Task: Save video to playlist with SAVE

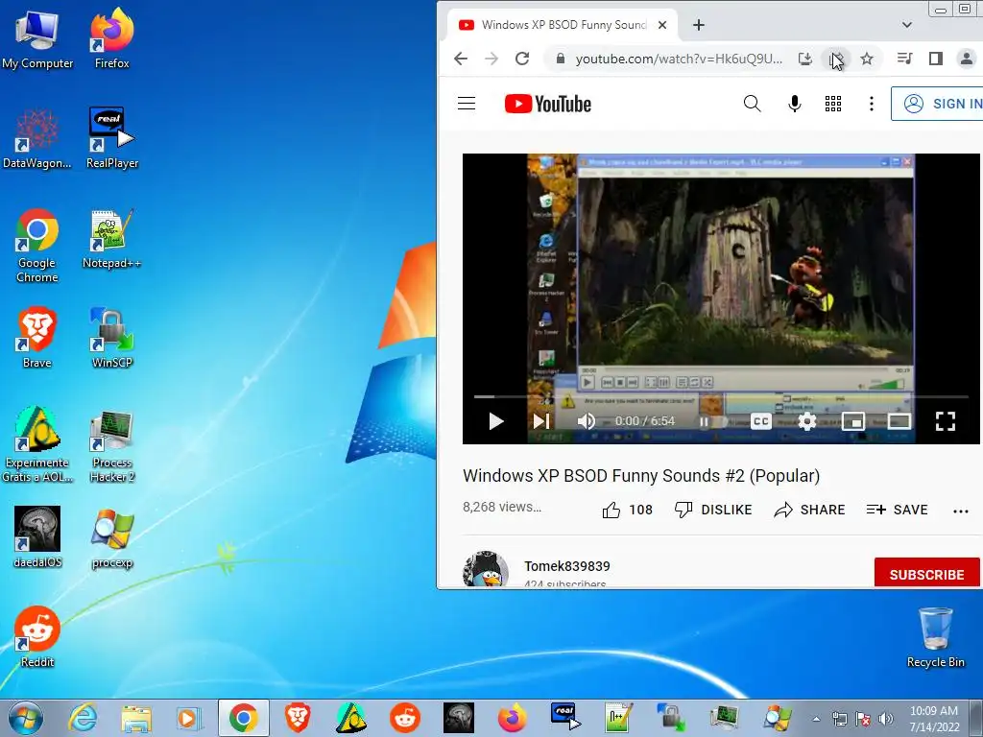Action: click(x=898, y=511)
